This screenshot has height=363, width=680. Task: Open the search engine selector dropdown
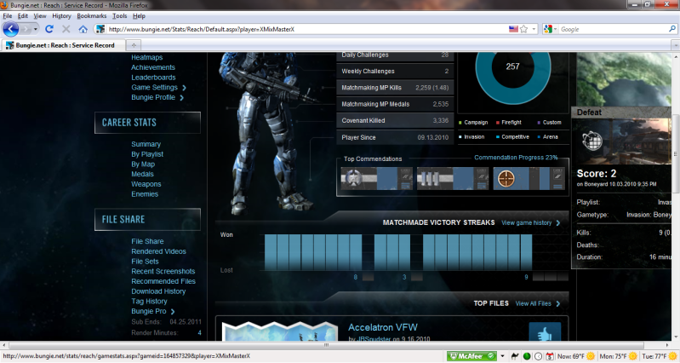(x=551, y=29)
